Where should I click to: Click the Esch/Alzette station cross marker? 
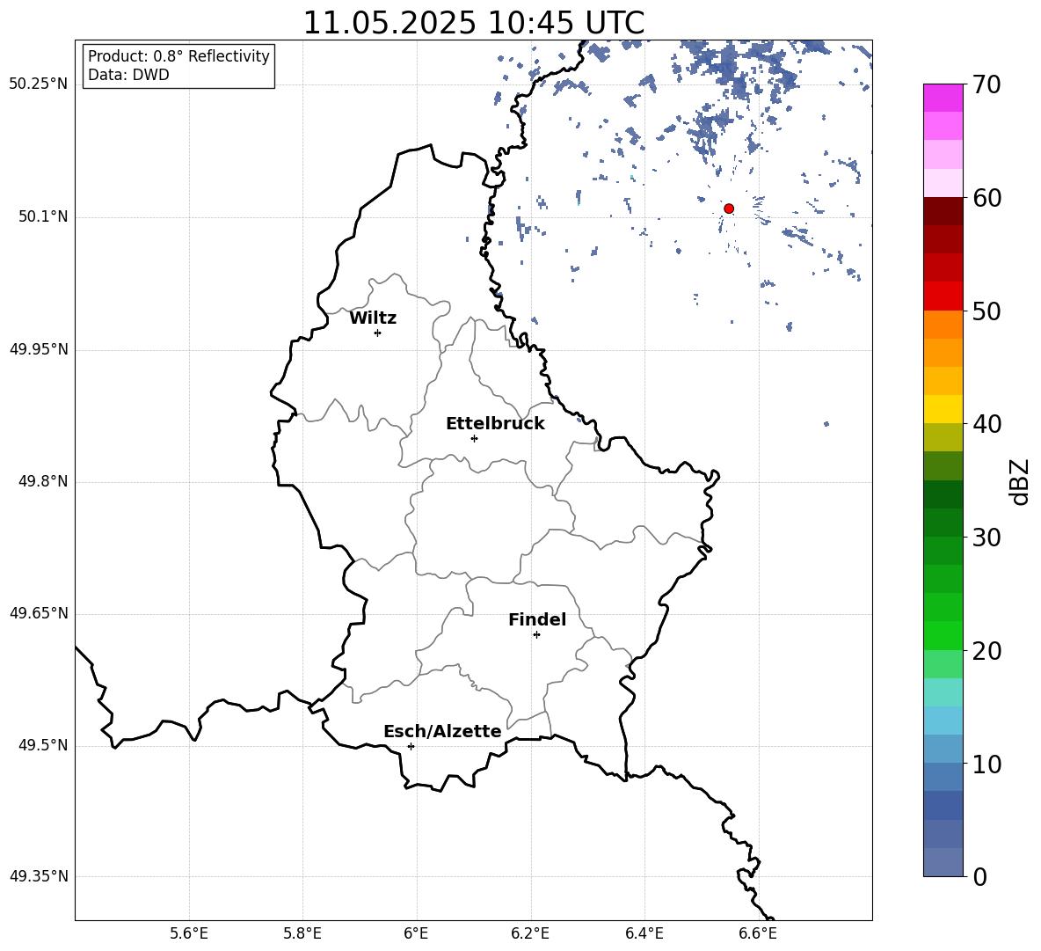pos(411,746)
